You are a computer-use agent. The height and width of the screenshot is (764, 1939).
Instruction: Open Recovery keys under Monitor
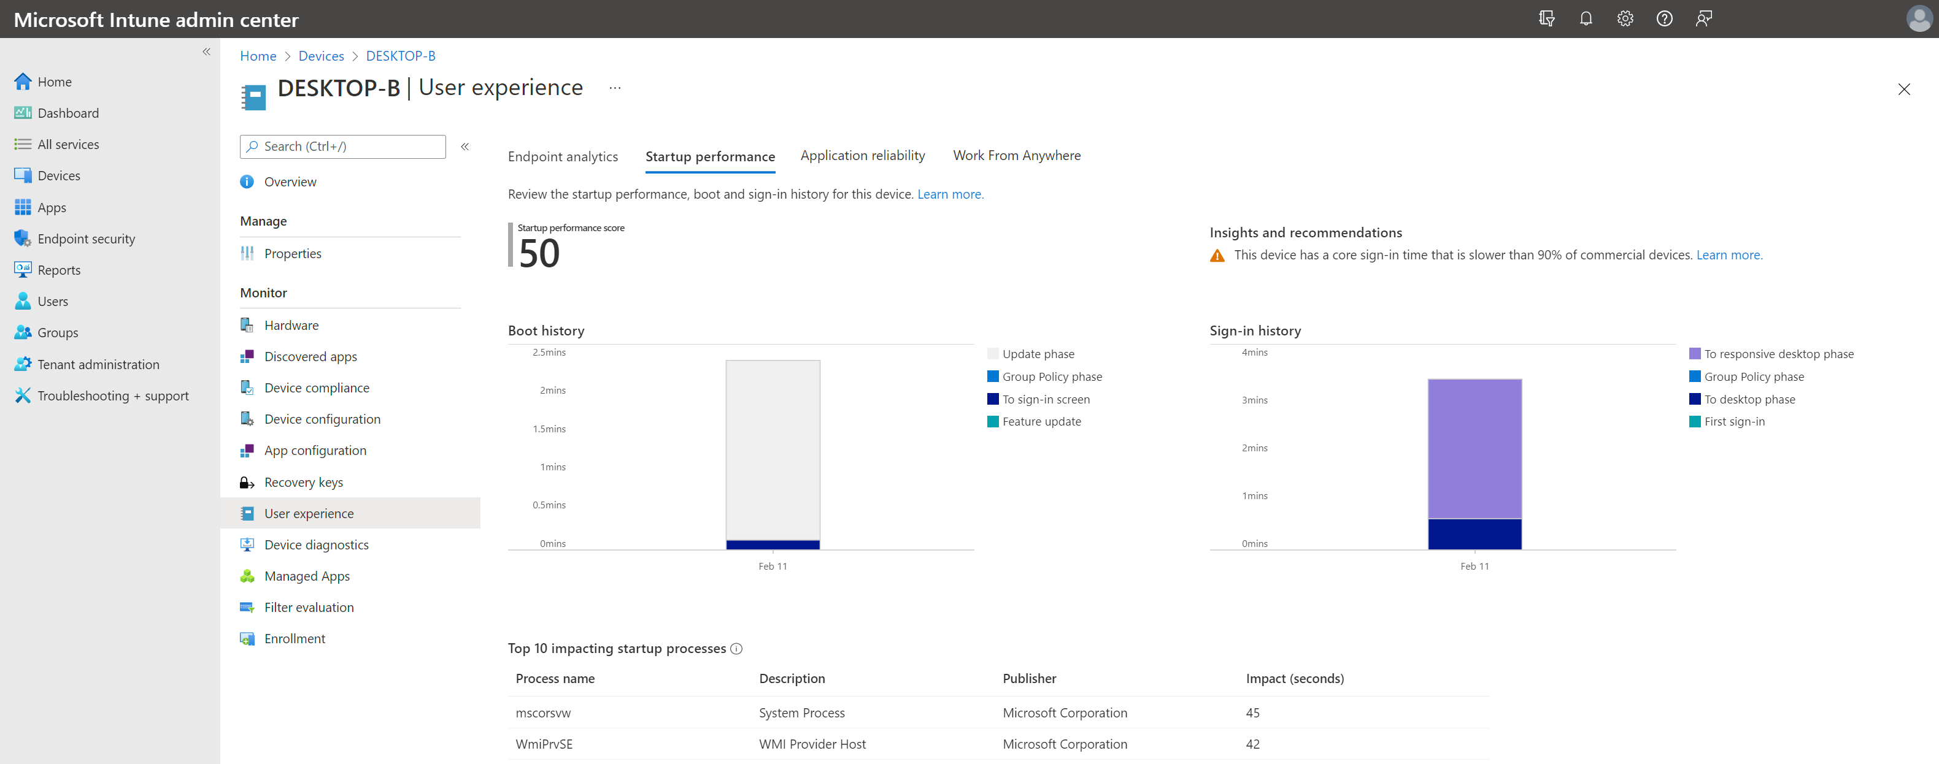(x=303, y=482)
